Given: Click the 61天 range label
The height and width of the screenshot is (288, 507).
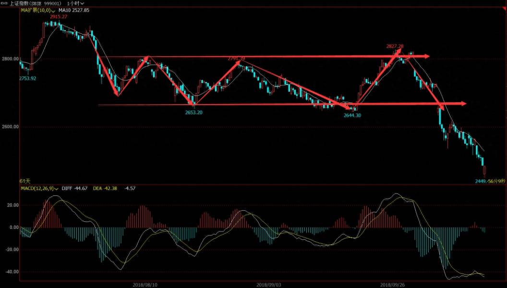Looking at the screenshot, I should (24, 181).
